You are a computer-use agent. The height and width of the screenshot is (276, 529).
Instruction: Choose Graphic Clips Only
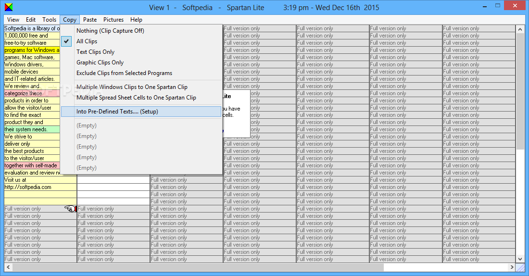click(x=141, y=63)
